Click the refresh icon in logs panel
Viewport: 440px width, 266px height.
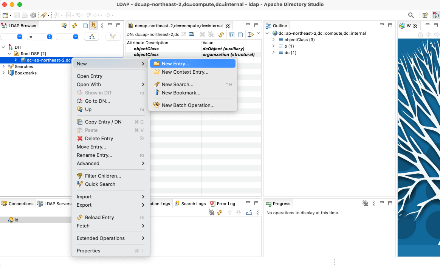(220, 212)
